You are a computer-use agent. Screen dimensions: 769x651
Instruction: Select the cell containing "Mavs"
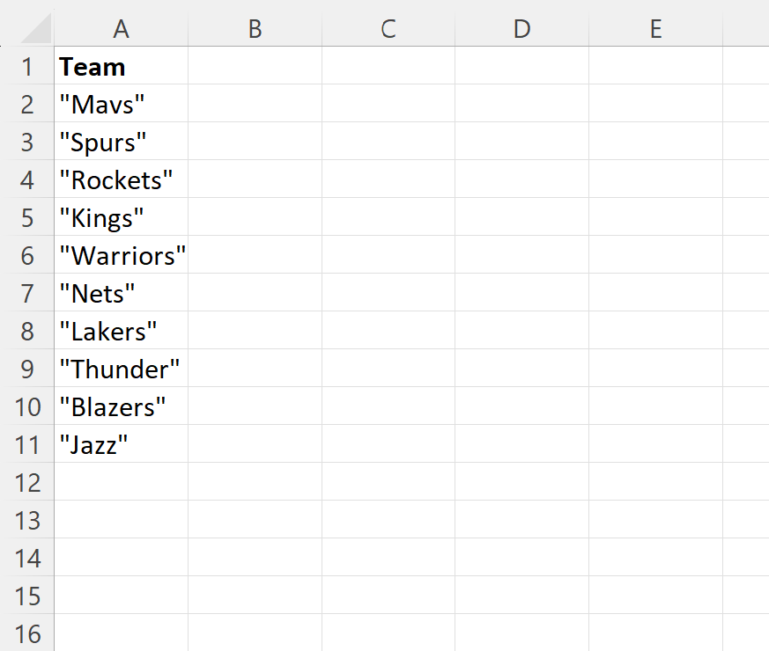click(122, 104)
